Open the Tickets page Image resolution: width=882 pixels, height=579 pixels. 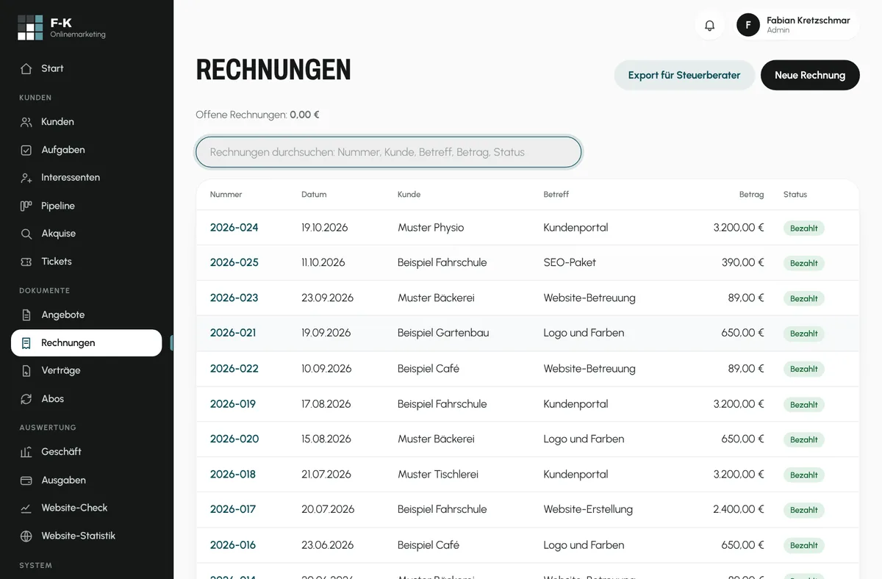click(87, 262)
